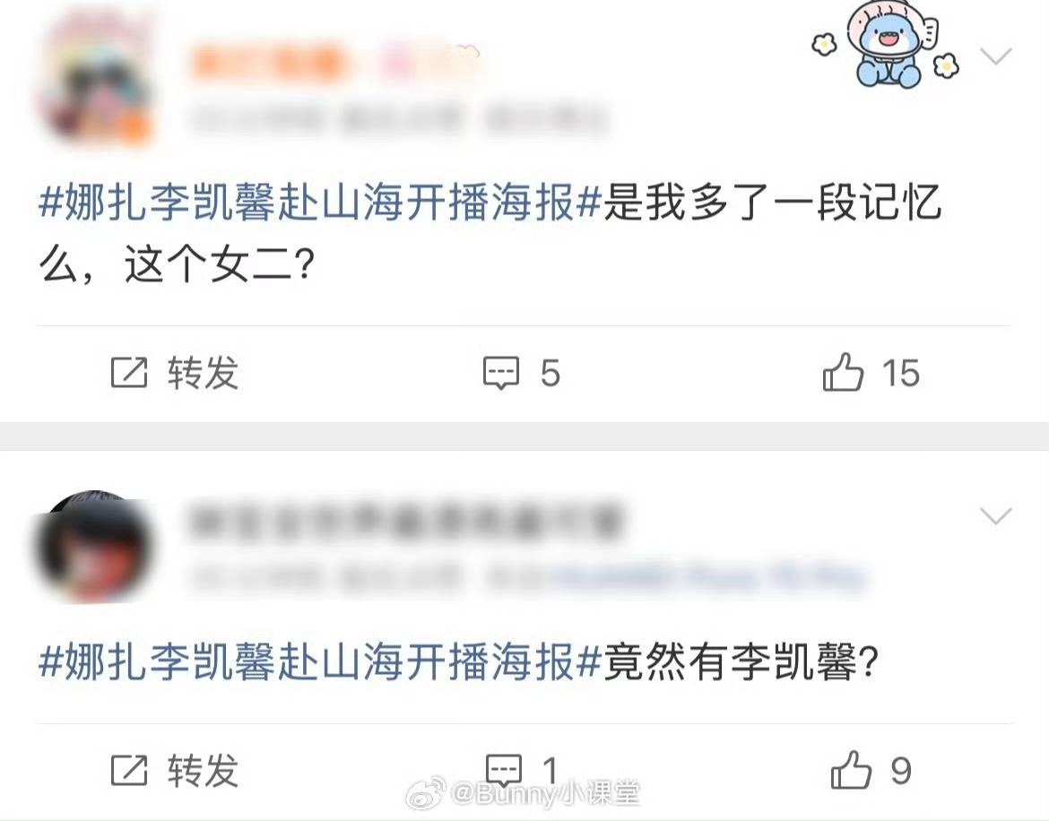The width and height of the screenshot is (1049, 821).
Task: Click the @Bunny小课堂 watermark text
Action: pyautogui.click(x=544, y=793)
